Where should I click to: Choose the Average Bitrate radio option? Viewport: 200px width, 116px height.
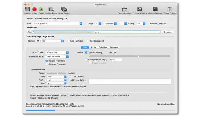pyautogui.click(x=86, y=60)
